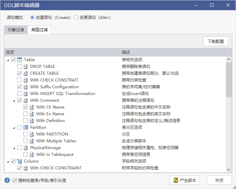Check the With In Tablespace checkbox
The width and height of the screenshot is (236, 189).
pos(25,154)
